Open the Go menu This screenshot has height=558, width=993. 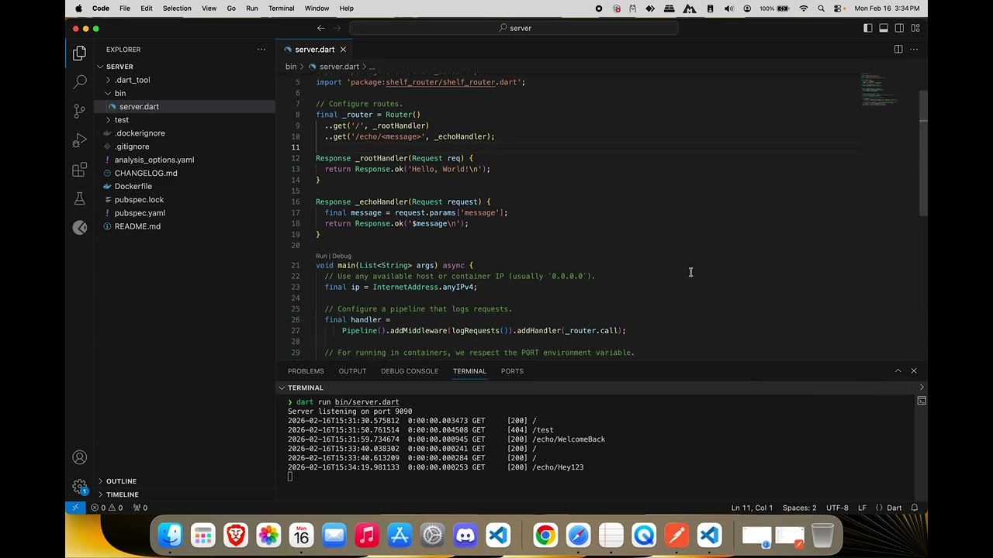pos(231,9)
